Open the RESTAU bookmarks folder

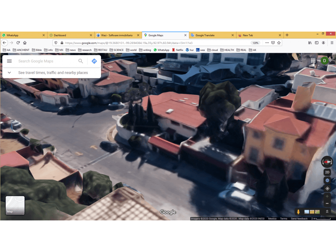point(101,50)
